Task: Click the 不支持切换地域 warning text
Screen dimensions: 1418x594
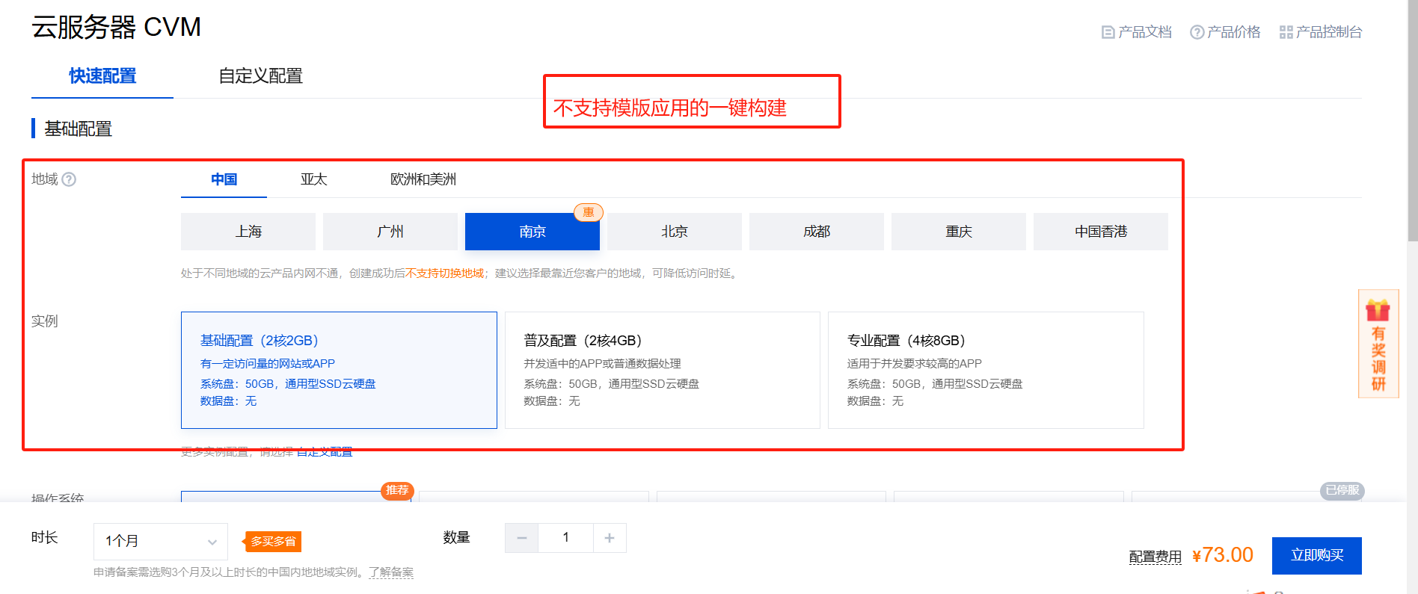Action: (444, 273)
